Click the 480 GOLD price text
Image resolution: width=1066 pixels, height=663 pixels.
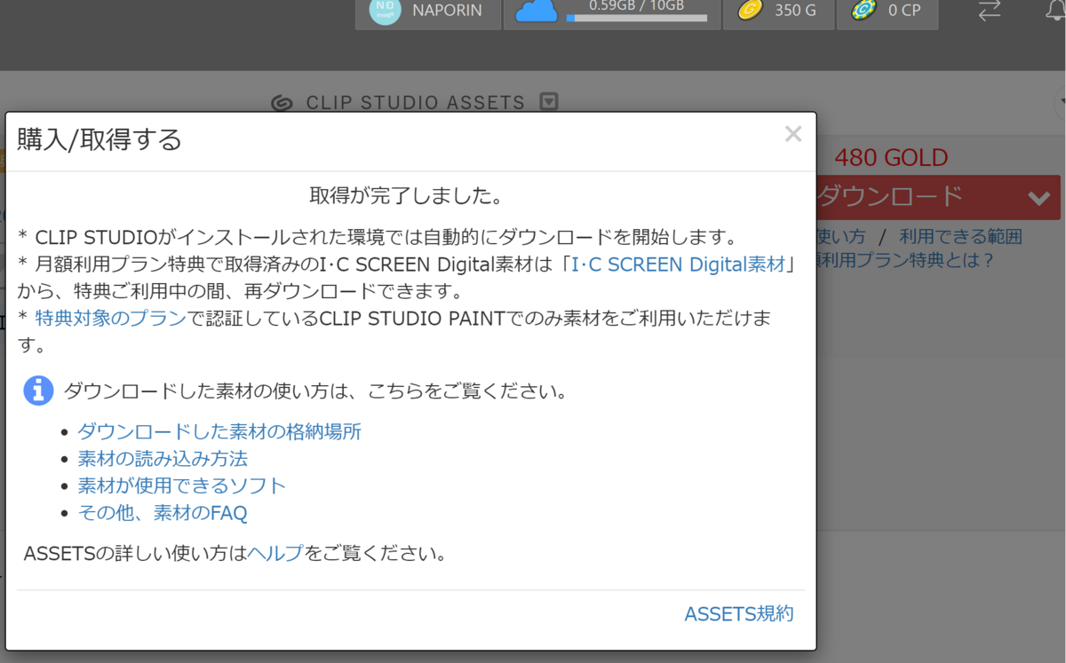891,158
